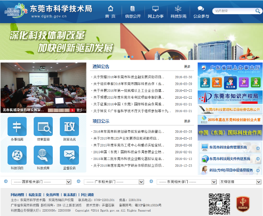
Task: Open the 政策法规 policy icon
Action: (69, 127)
